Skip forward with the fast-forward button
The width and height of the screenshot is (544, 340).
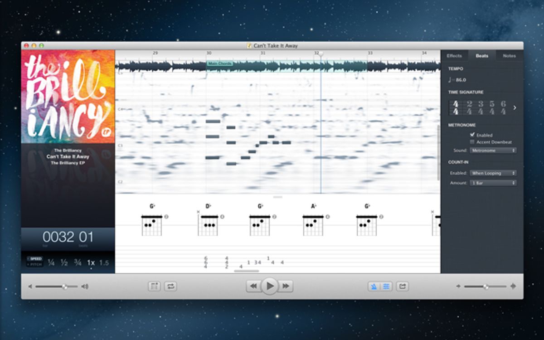(286, 286)
